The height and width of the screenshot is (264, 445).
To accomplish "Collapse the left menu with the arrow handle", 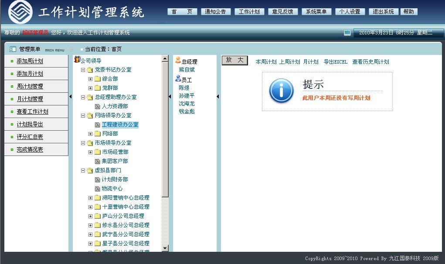I will tap(70, 97).
